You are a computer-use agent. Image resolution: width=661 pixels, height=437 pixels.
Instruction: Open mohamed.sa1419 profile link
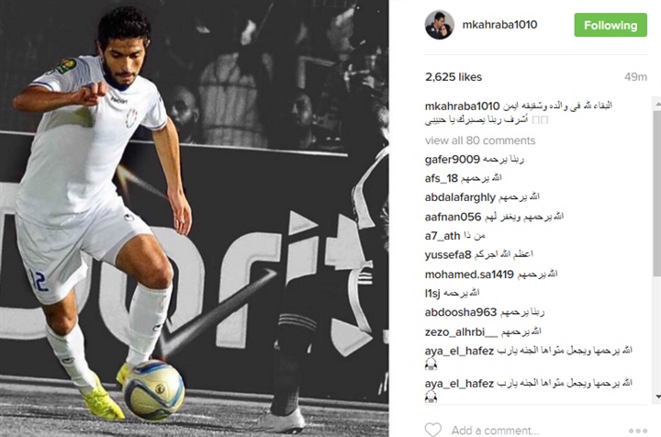click(469, 275)
